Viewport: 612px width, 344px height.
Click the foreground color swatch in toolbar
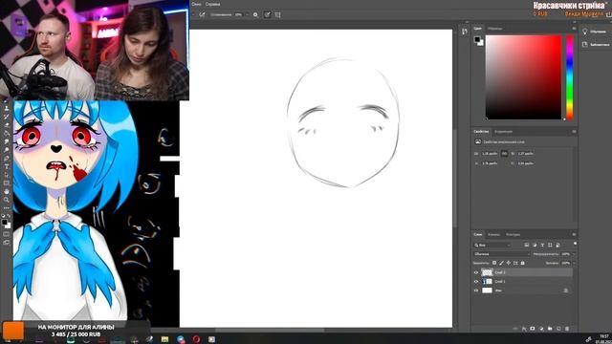coord(4,222)
